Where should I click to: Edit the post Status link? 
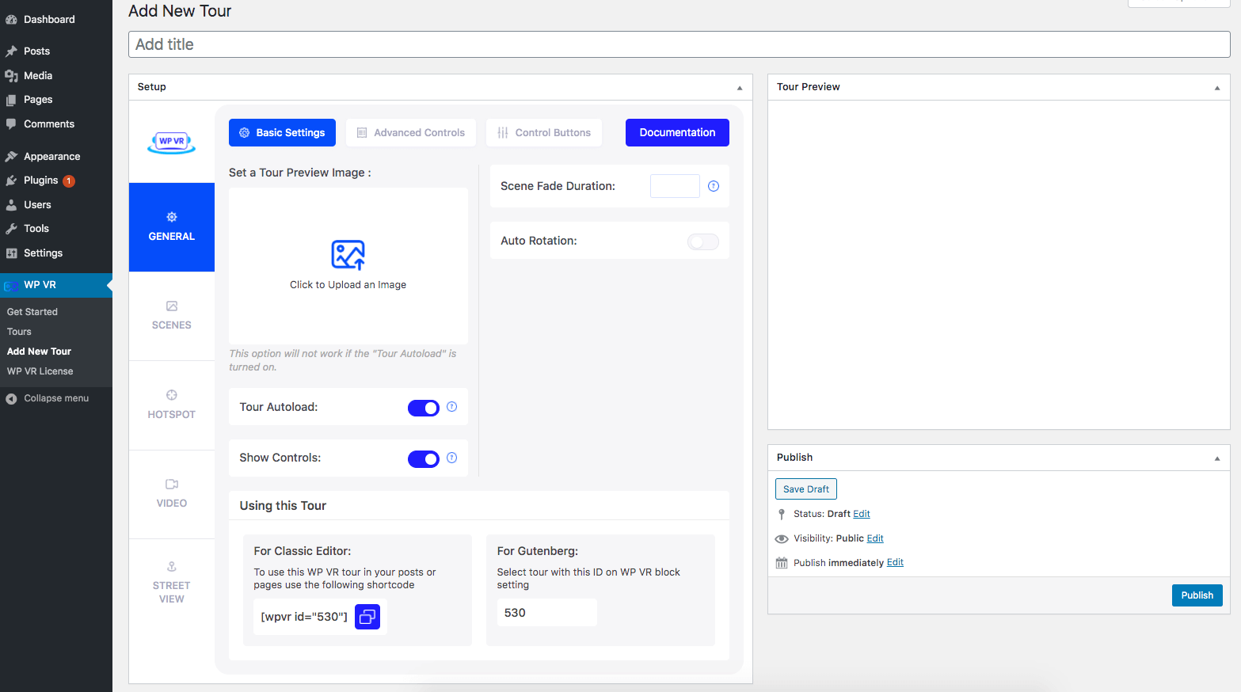click(x=862, y=514)
